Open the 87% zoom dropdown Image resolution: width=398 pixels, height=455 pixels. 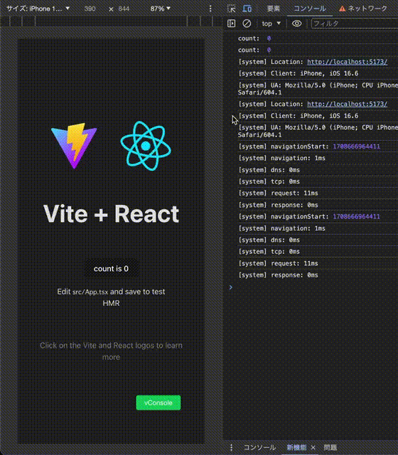tap(160, 9)
